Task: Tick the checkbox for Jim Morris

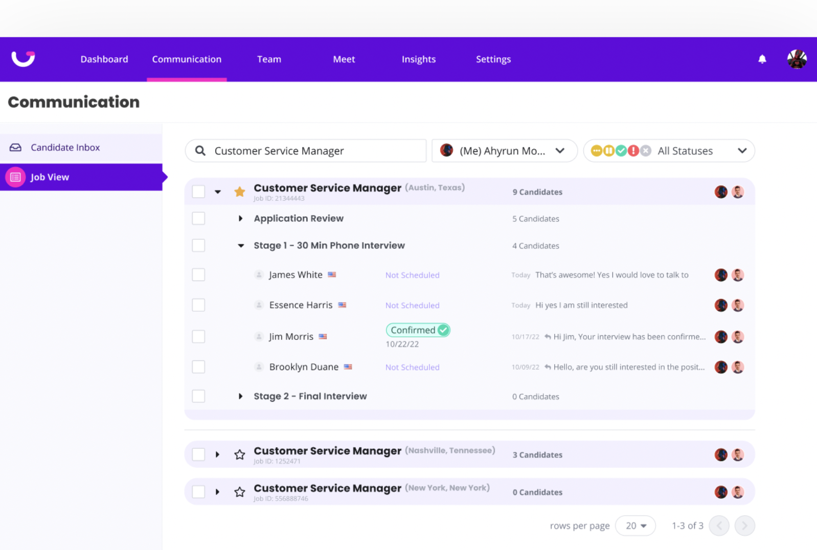Action: point(198,336)
